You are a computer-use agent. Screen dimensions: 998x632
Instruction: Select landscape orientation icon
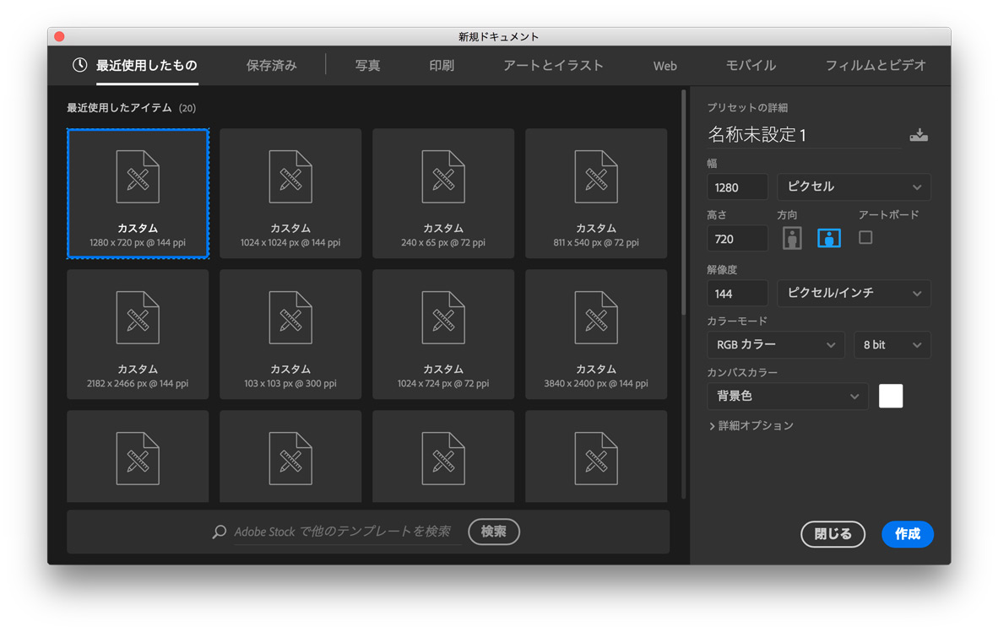(x=828, y=239)
